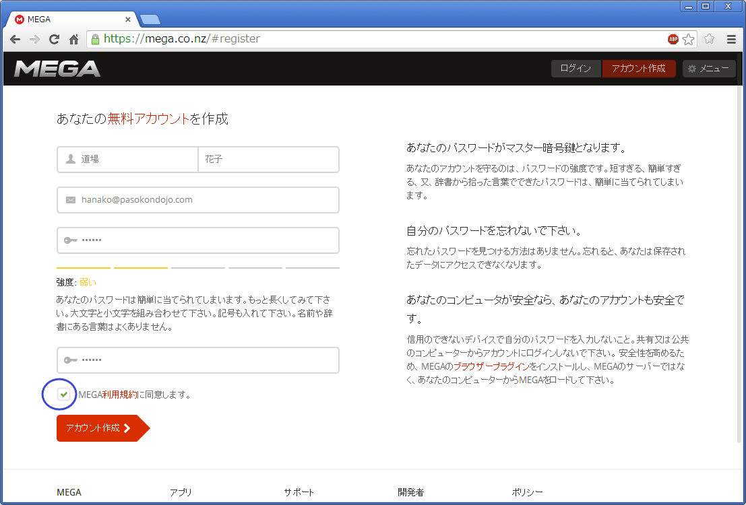Open Chrome hamburger menu
Image resolution: width=746 pixels, height=505 pixels.
[x=731, y=39]
